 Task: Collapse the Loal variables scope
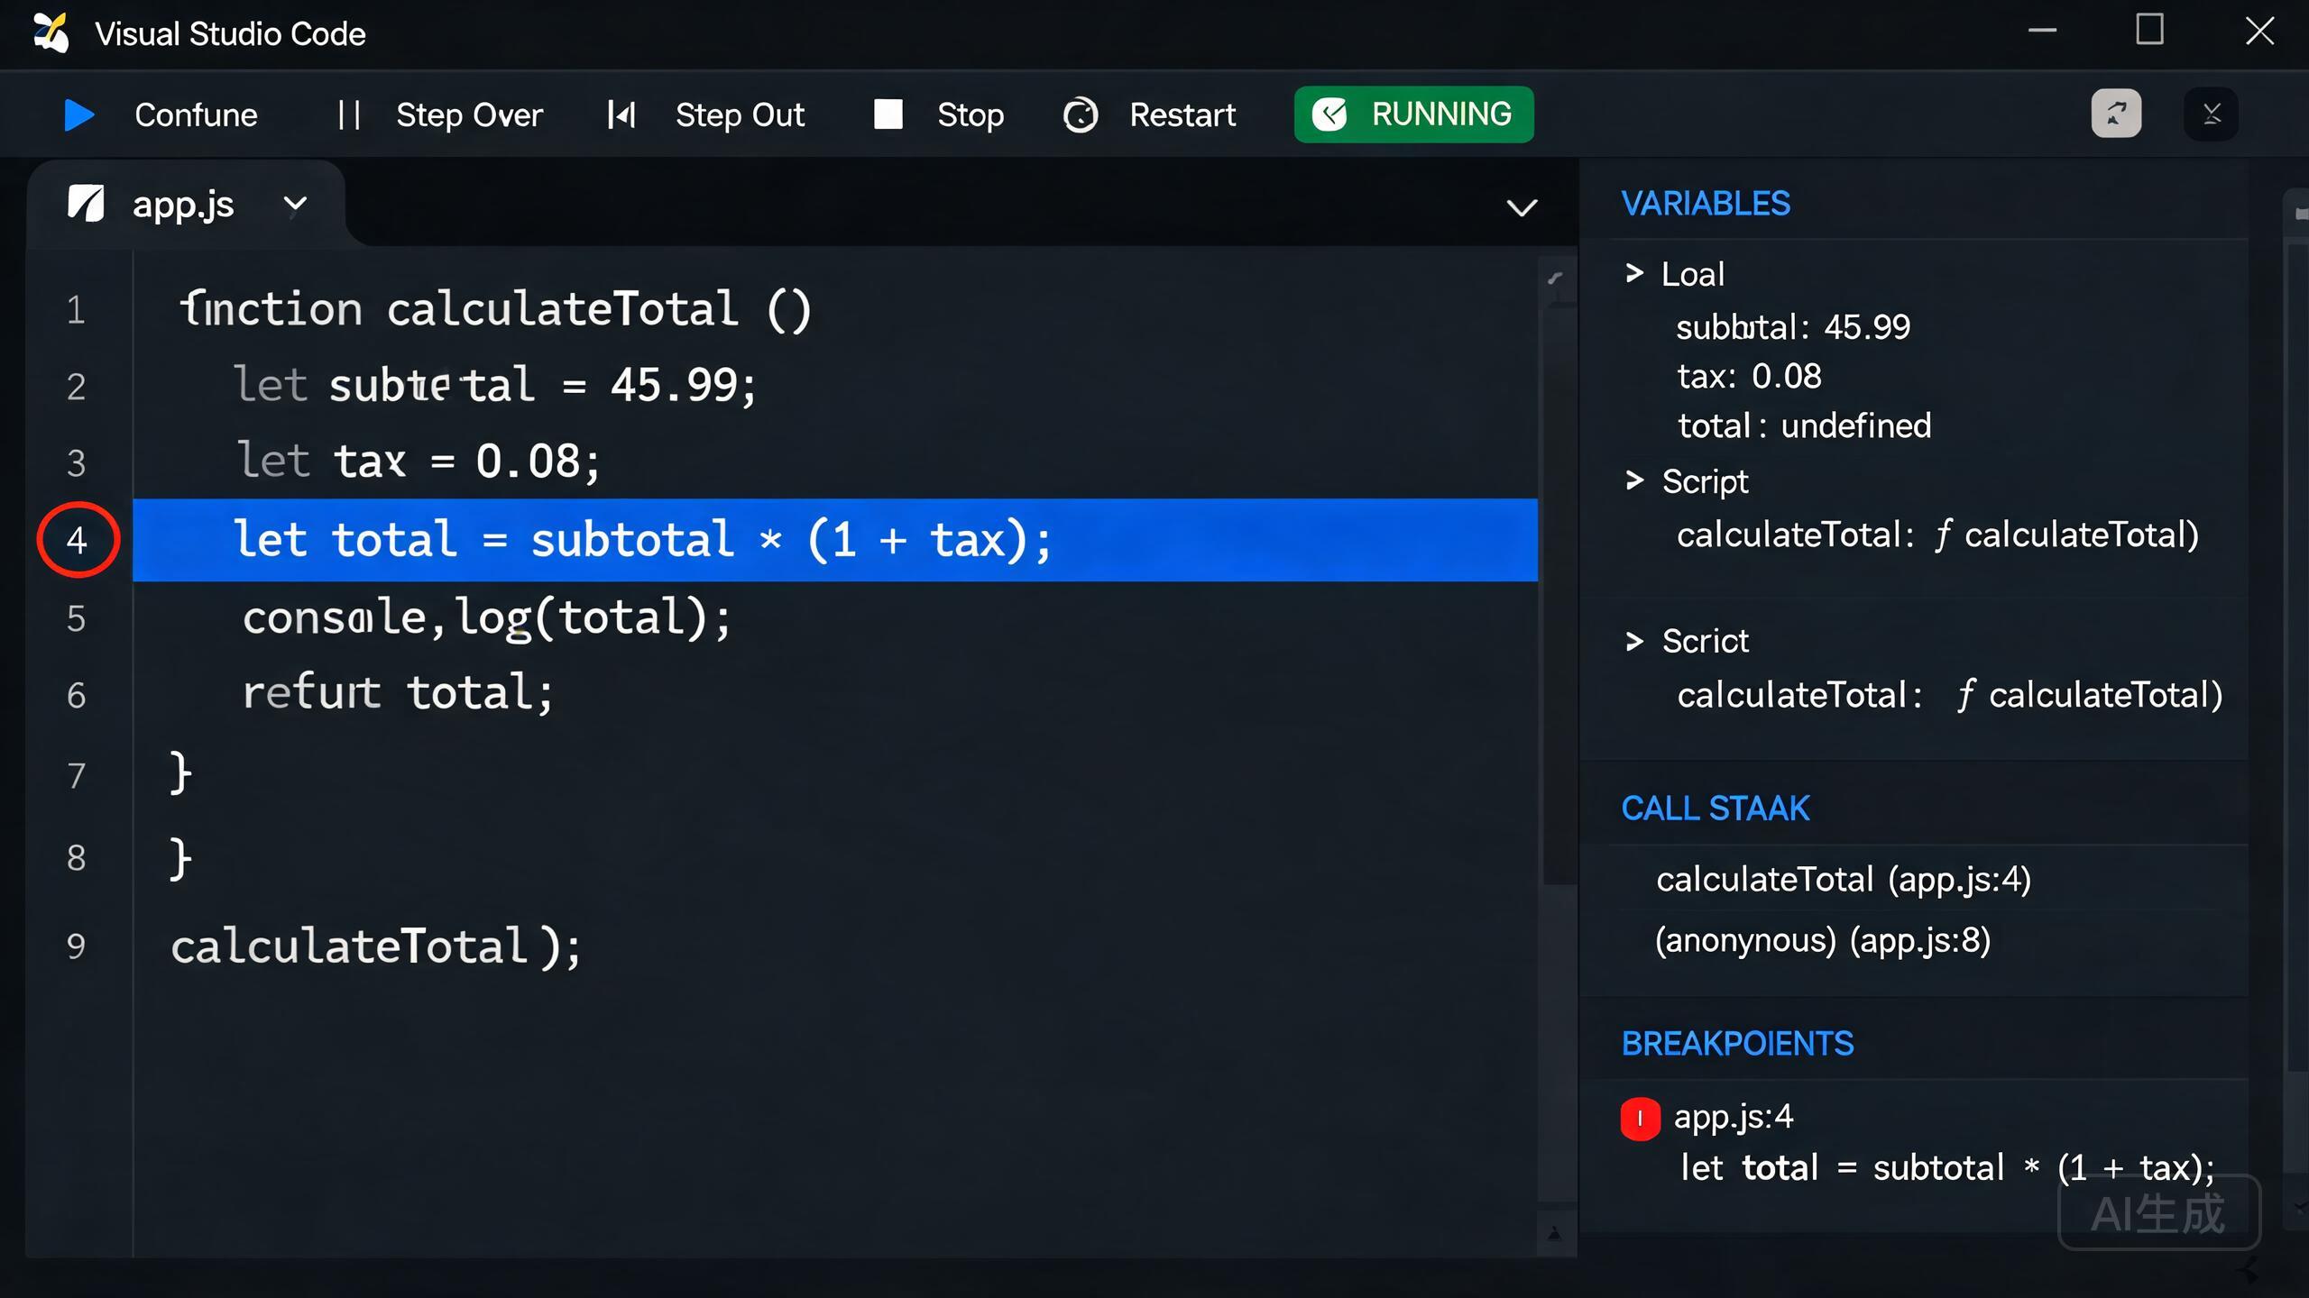1633,273
